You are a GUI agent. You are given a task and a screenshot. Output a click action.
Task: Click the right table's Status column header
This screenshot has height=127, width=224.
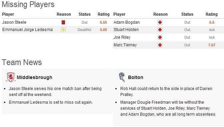tap(187, 14)
